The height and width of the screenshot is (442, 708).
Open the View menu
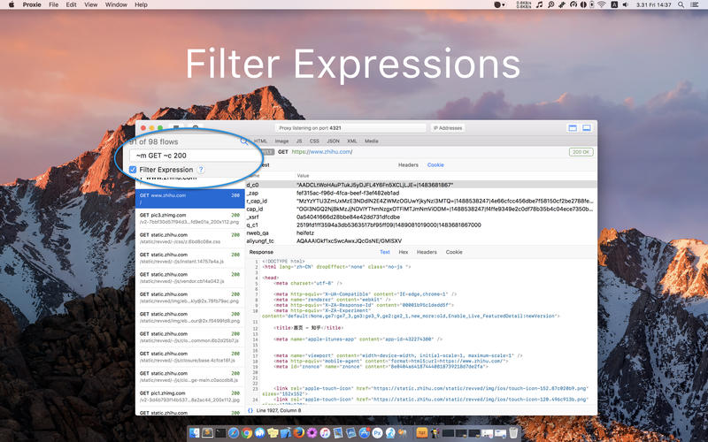tap(91, 4)
